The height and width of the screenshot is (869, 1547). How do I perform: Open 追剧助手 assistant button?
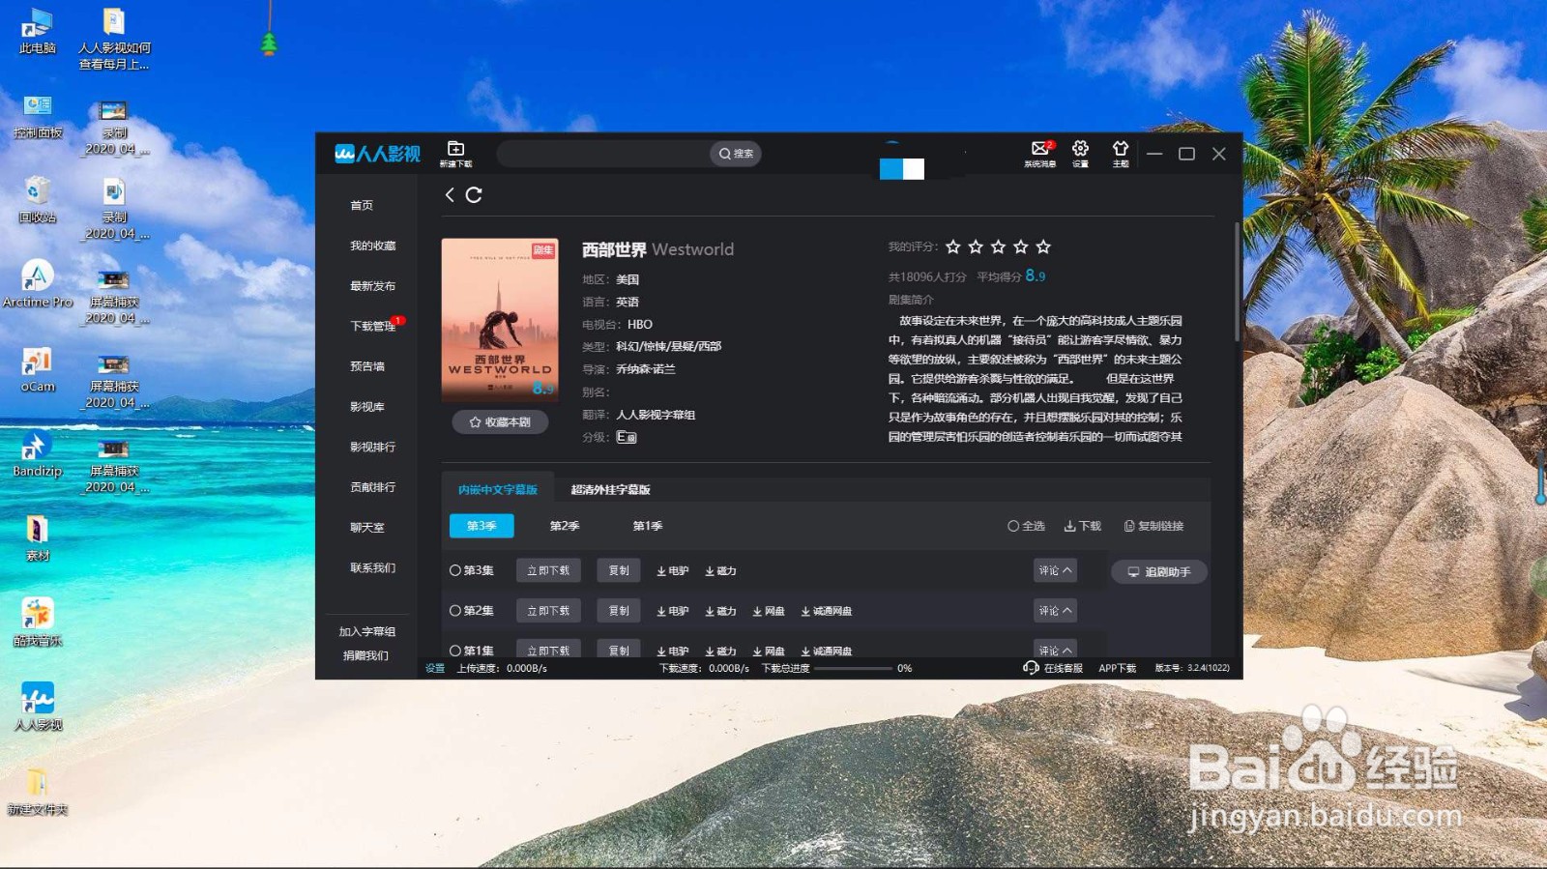pyautogui.click(x=1158, y=572)
